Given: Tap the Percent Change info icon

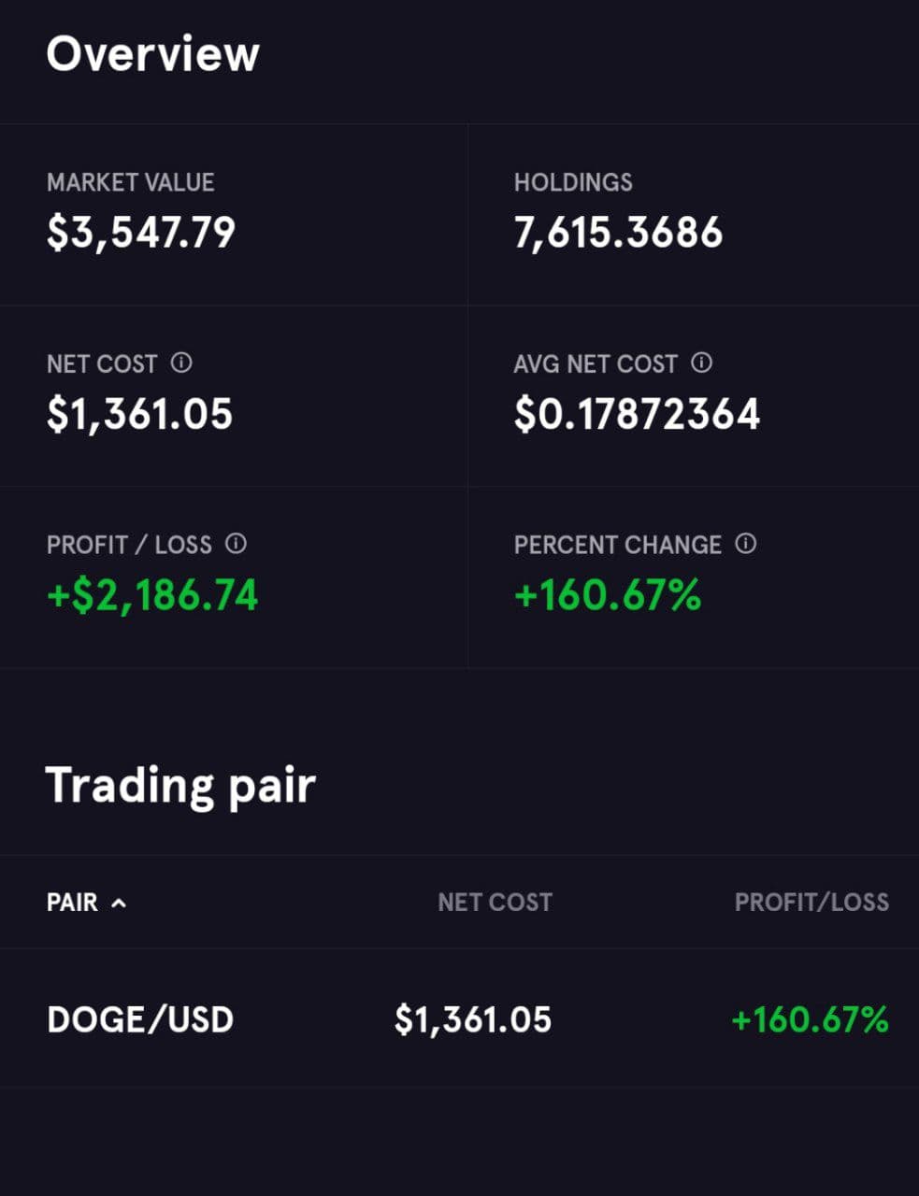Looking at the screenshot, I should pyautogui.click(x=745, y=544).
